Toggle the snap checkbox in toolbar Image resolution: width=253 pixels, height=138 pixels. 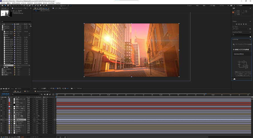click(61, 6)
